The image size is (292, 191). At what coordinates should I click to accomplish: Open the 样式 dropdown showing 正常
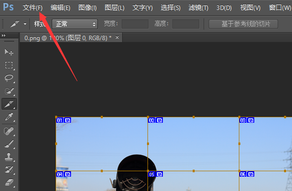[74, 24]
